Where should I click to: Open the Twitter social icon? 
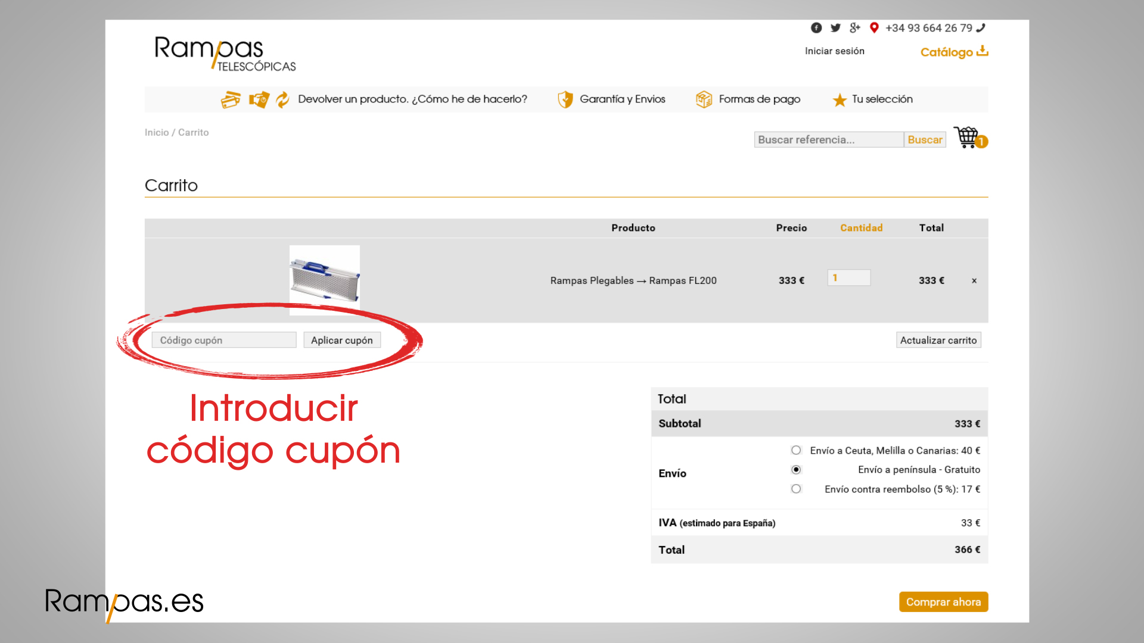point(835,28)
